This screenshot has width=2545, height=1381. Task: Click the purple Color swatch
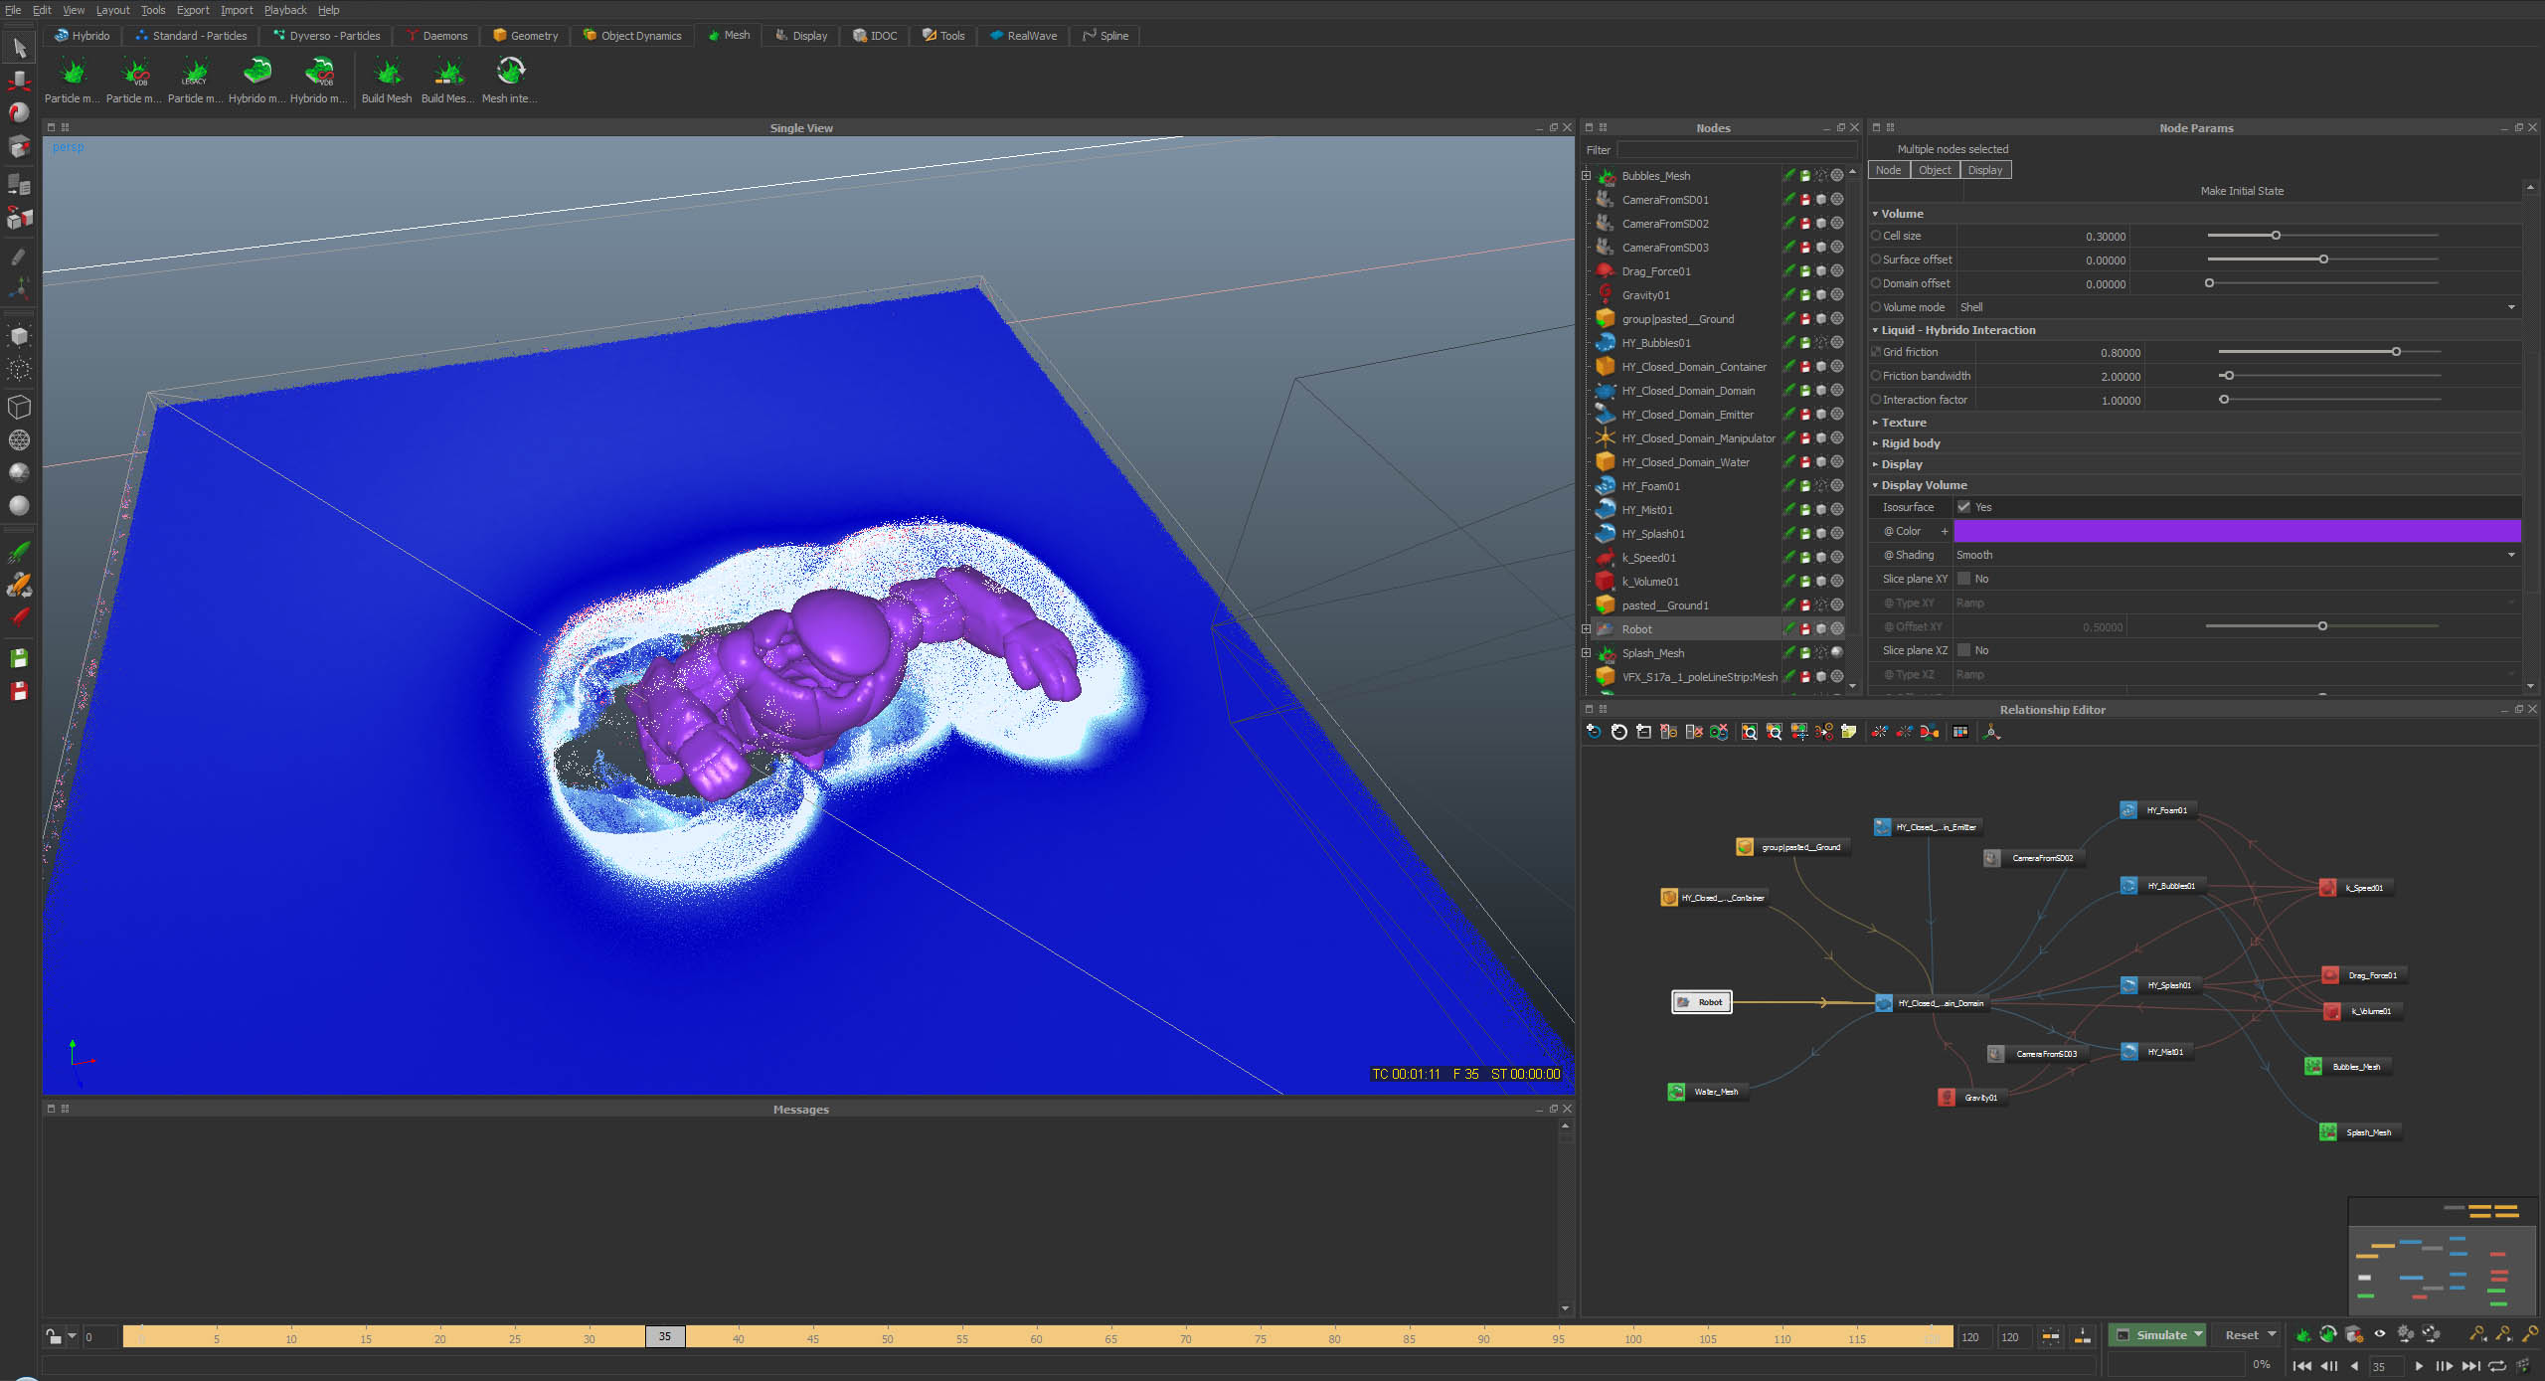(x=2237, y=531)
